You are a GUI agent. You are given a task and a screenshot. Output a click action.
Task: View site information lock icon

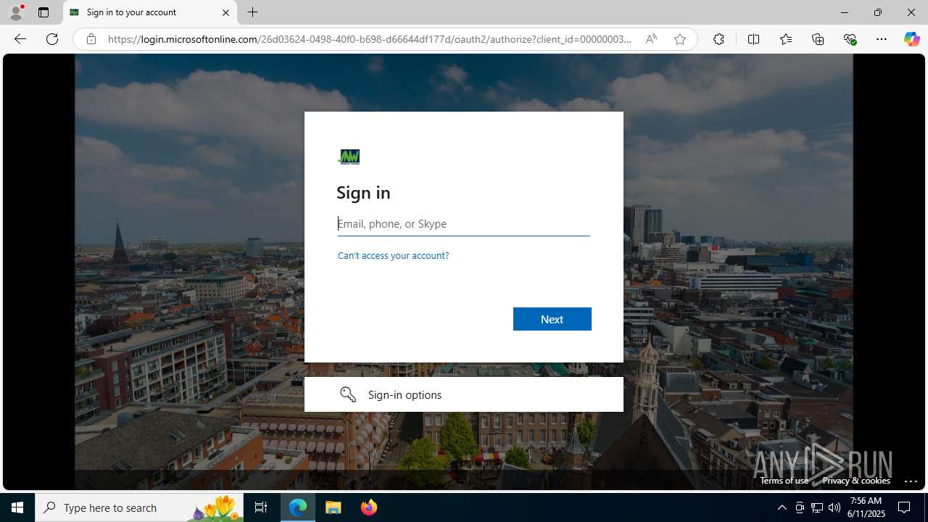(91, 39)
